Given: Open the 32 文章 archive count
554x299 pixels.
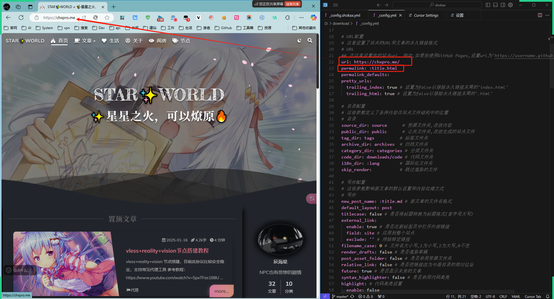Looking at the screenshot, I should click(x=272, y=287).
